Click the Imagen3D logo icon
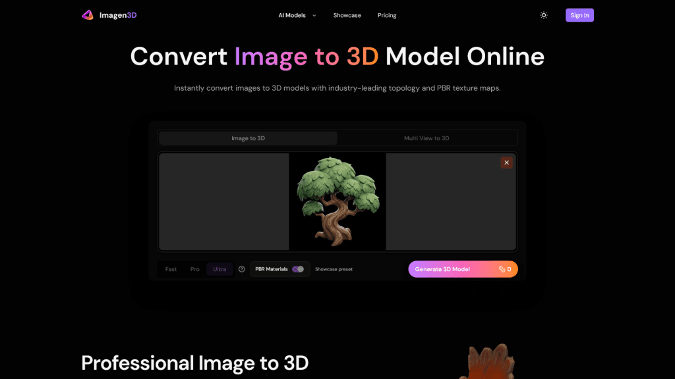 (88, 14)
